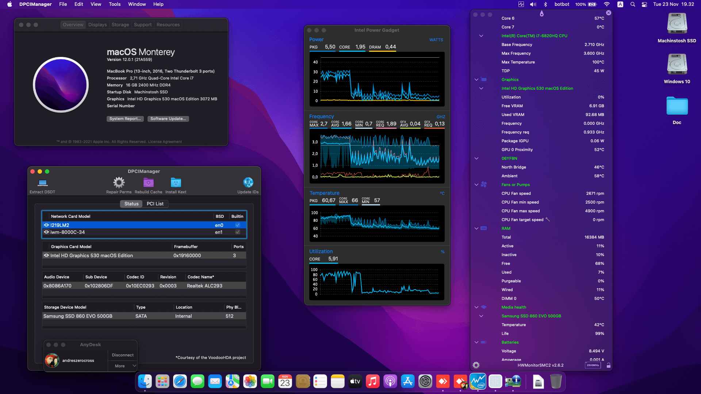Open Photos from the Dock
The height and width of the screenshot is (394, 701).
250,382
